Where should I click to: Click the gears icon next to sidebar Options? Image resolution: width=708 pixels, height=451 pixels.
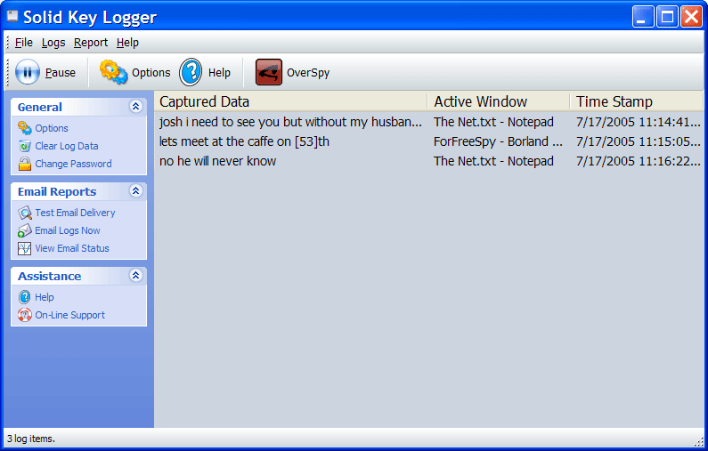[x=25, y=128]
